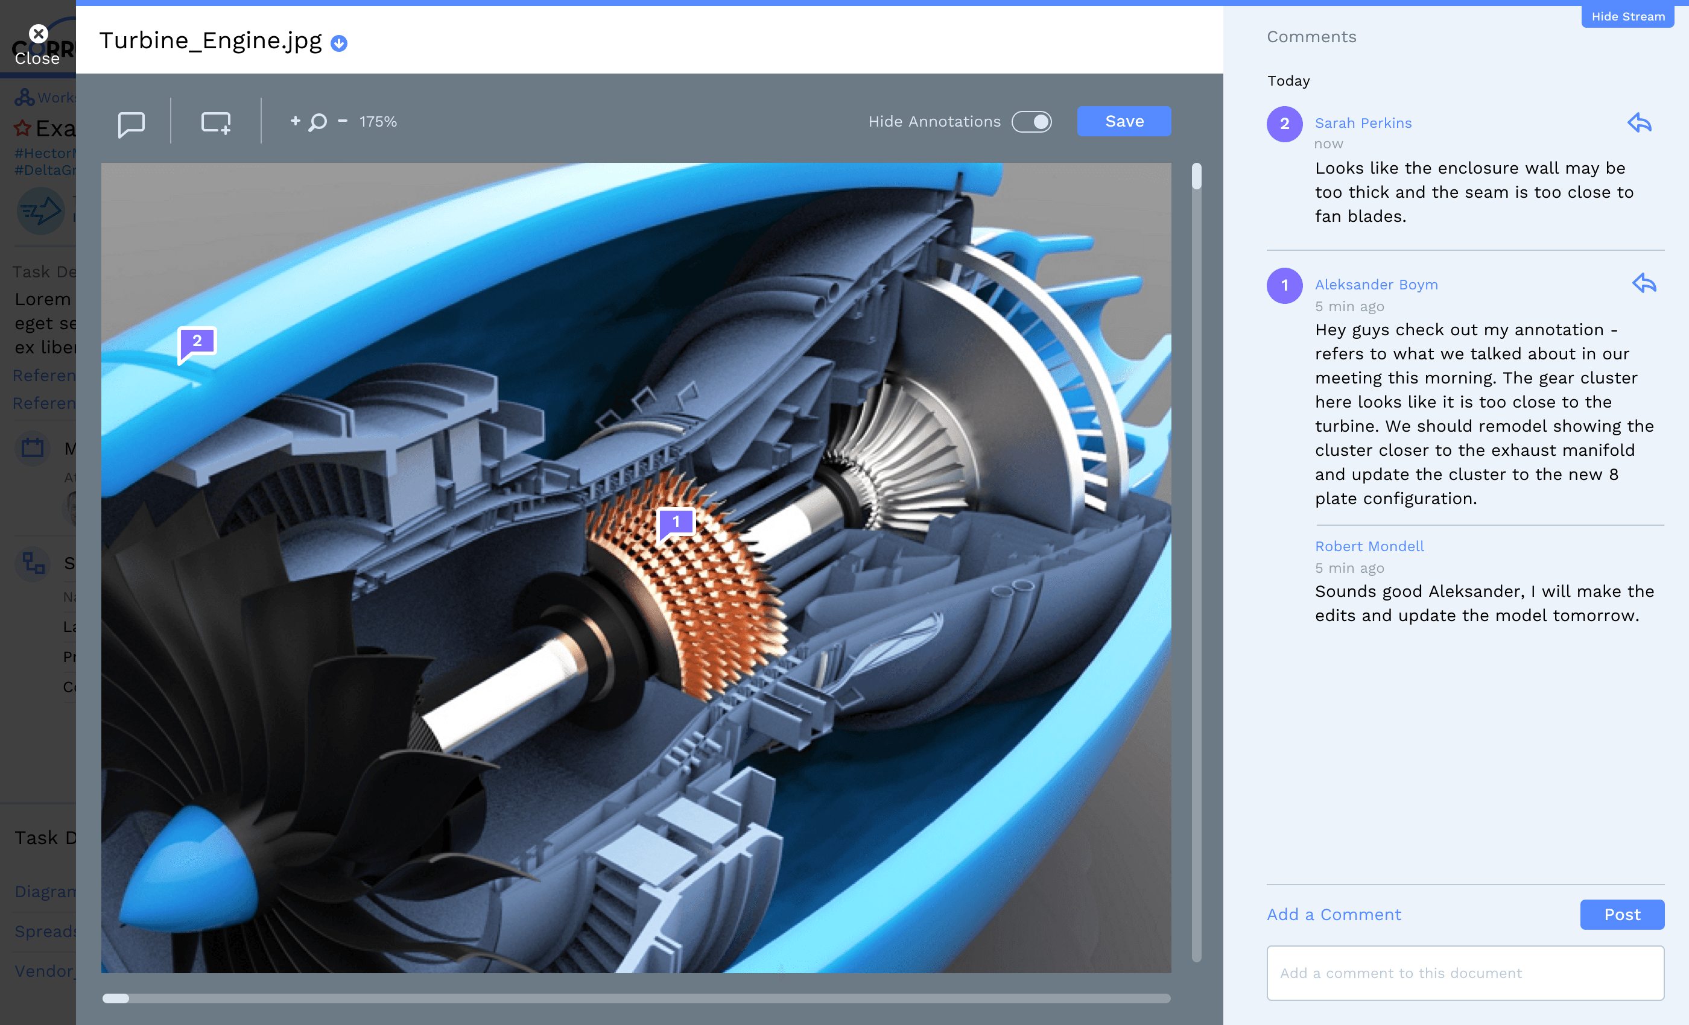Save the annotations with Save button
This screenshot has width=1689, height=1025.
click(1123, 121)
